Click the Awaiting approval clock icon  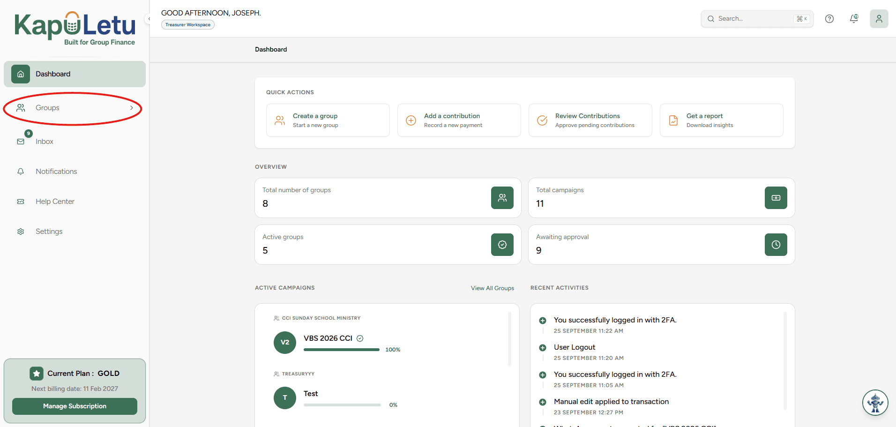[x=776, y=245]
